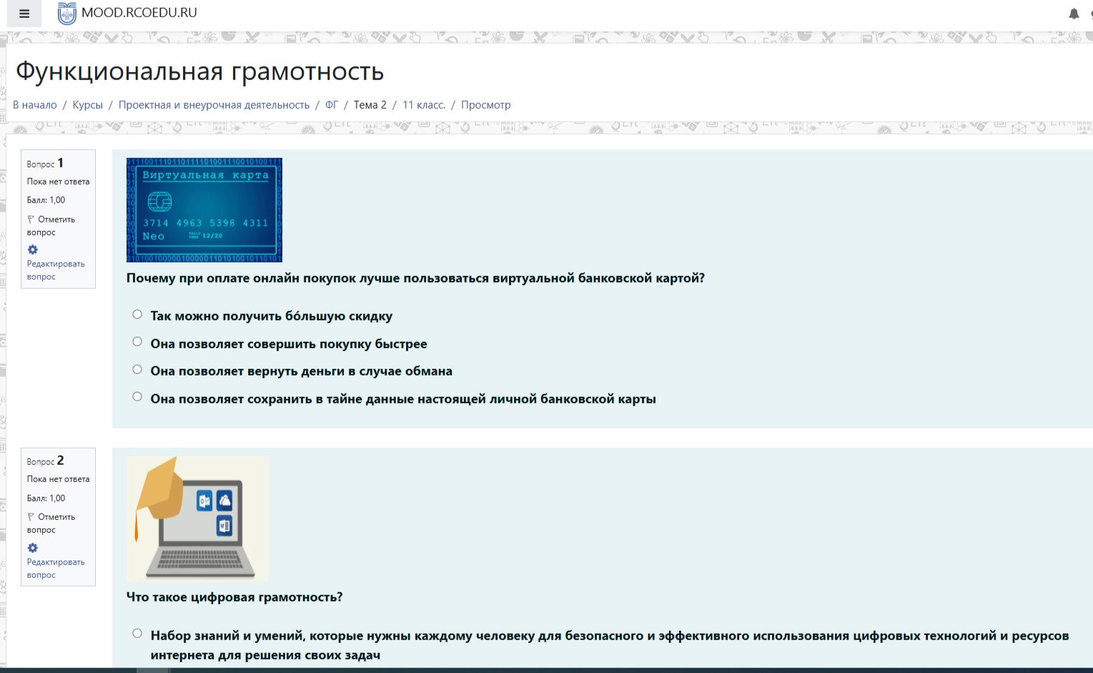1093x673 pixels.
Task: Click 'Балл: 1,00' under question 1
Action: (46, 200)
